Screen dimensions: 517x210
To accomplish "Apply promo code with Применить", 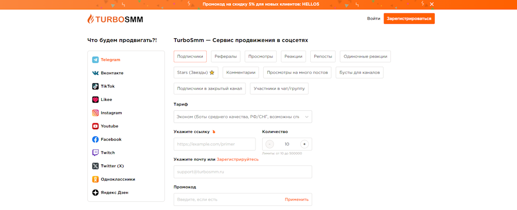I will tap(296, 200).
